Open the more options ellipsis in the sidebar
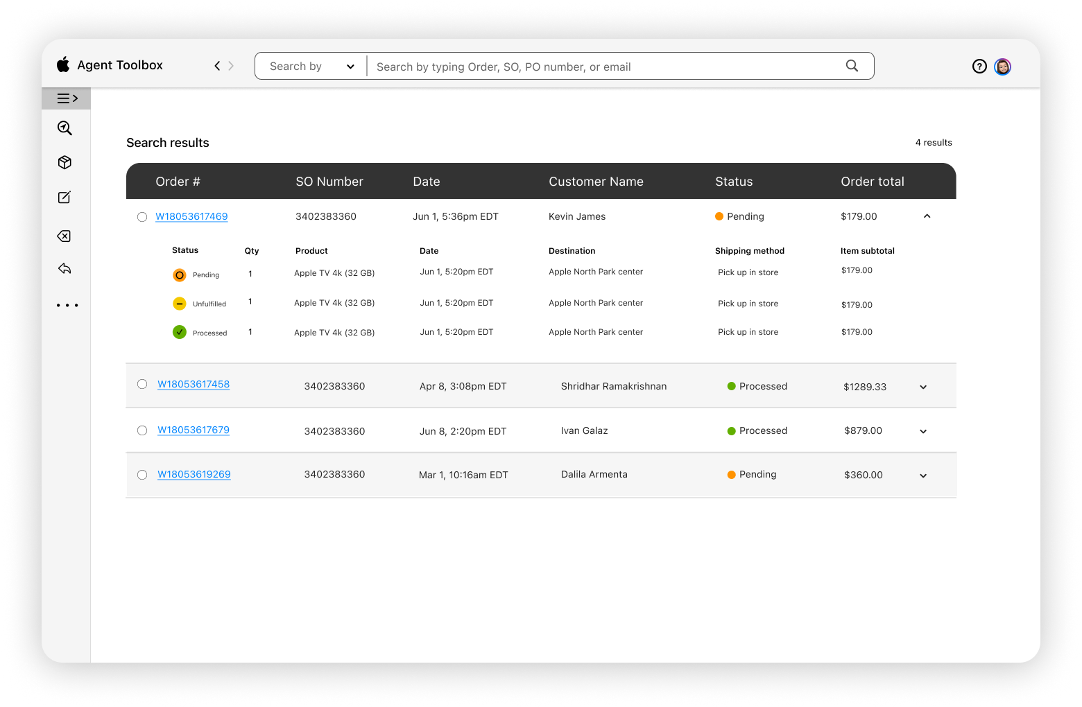This screenshot has width=1082, height=707. click(67, 305)
